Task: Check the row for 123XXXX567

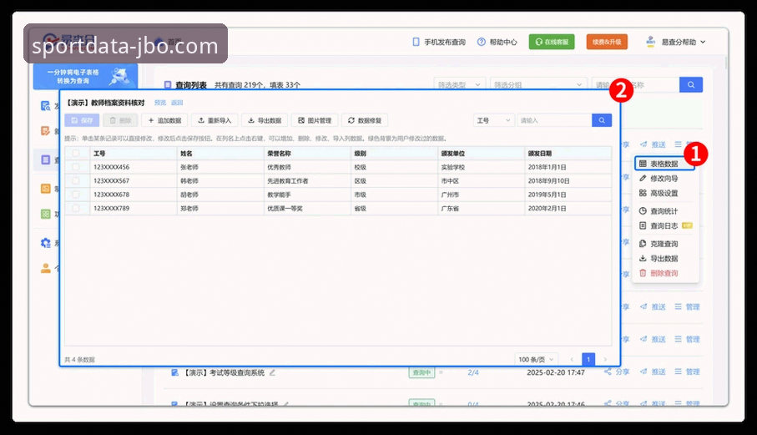Action: click(76, 180)
